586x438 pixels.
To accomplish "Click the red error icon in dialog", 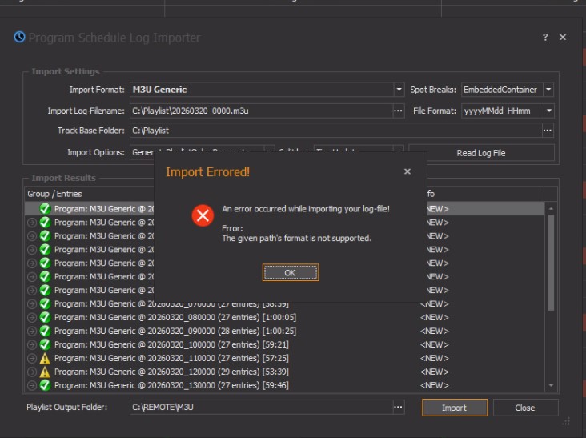I will click(x=203, y=215).
